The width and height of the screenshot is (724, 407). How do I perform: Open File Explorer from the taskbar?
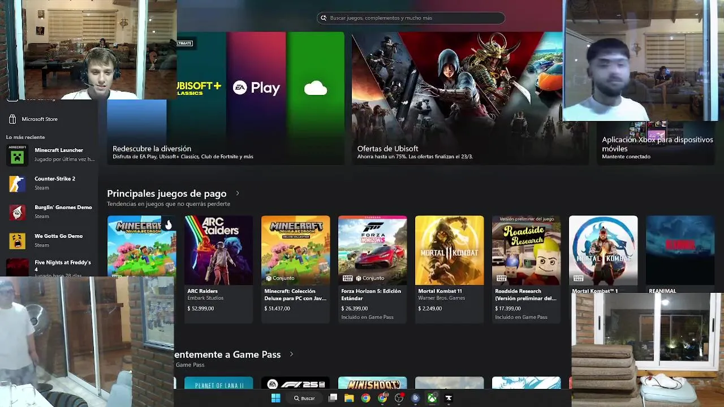click(x=349, y=398)
